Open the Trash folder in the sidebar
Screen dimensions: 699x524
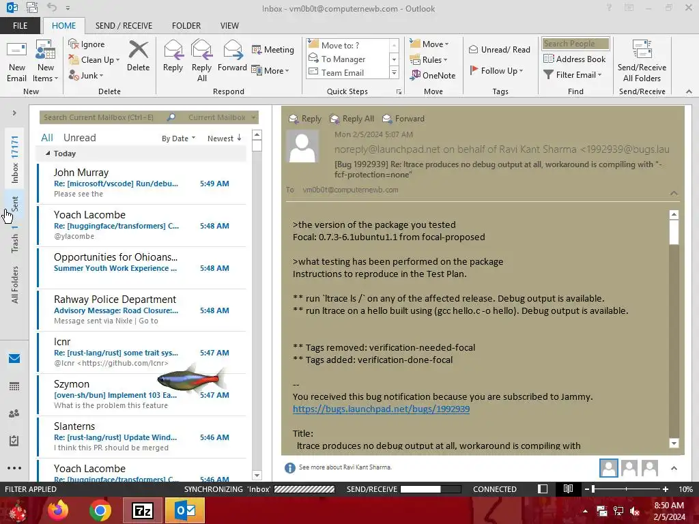15,239
